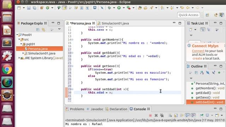The image size is (226, 127).
Task: Click the Quick Access search field
Action: coord(189,15)
